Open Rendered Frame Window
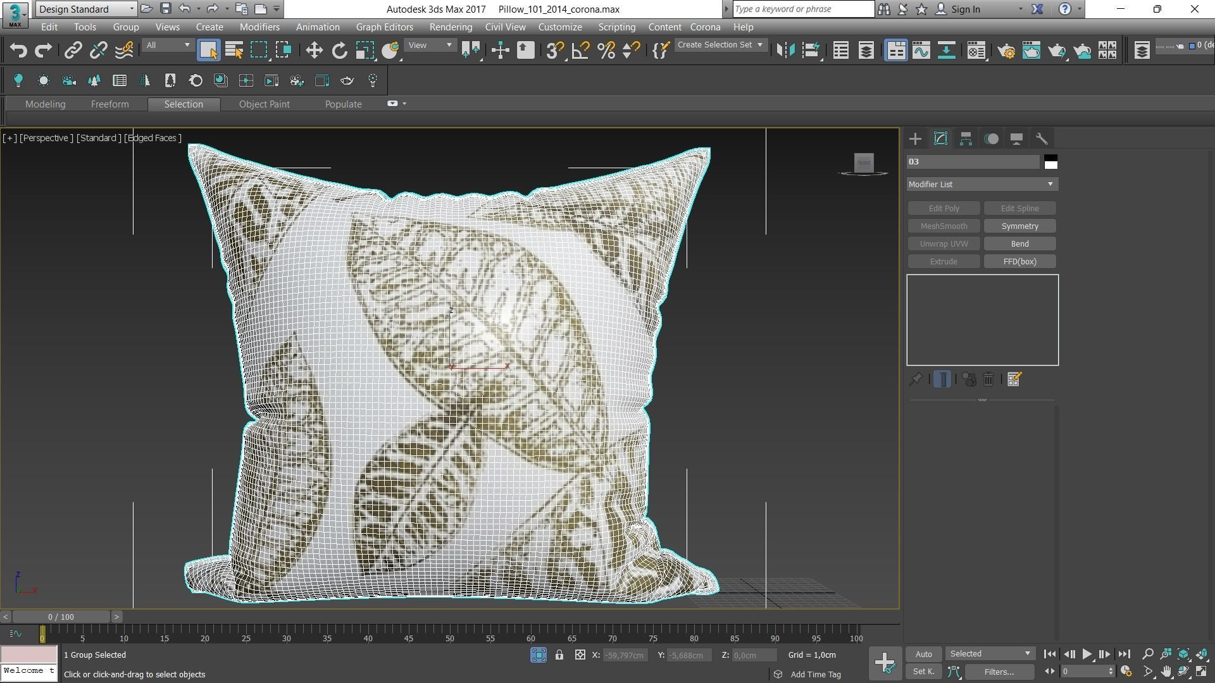Screen dimensions: 1215x683 click(x=1031, y=51)
